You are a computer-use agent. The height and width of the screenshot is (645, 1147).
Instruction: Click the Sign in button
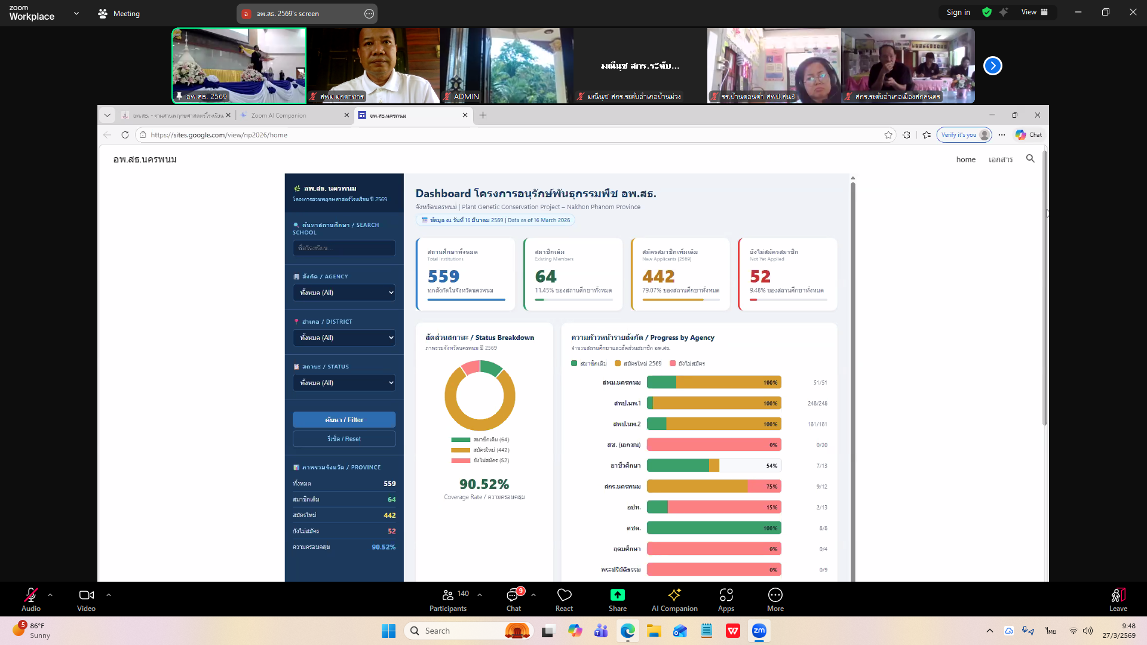tap(958, 12)
